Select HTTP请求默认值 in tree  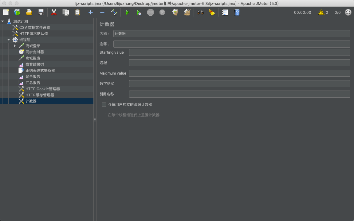pos(33,33)
